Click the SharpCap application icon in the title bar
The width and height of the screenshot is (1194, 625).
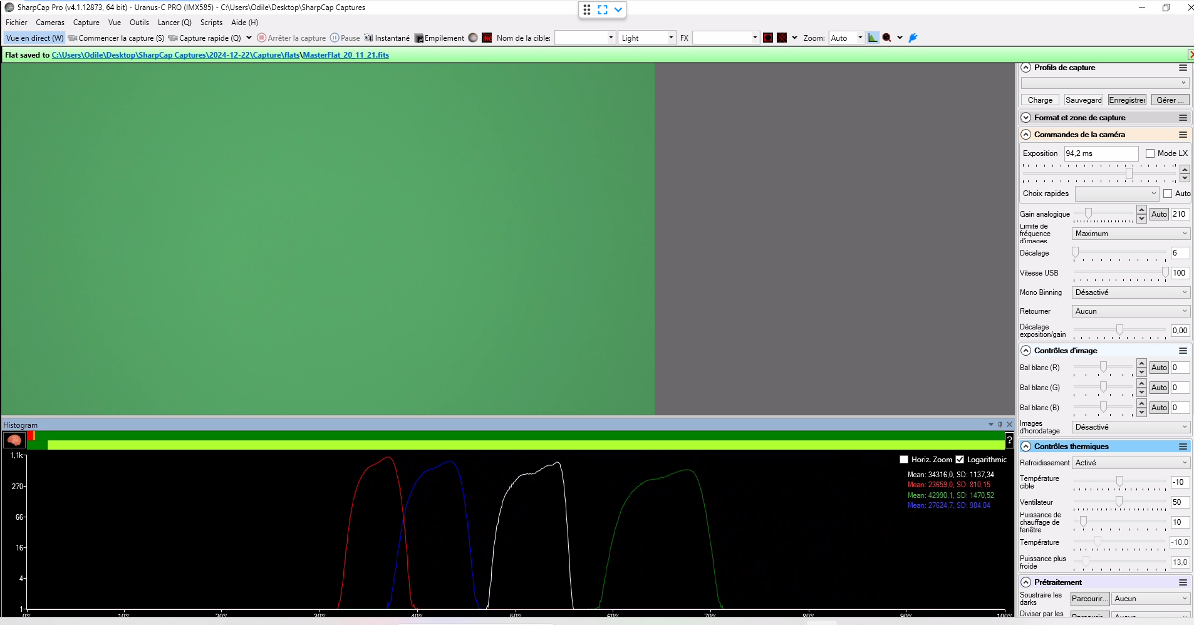click(9, 8)
